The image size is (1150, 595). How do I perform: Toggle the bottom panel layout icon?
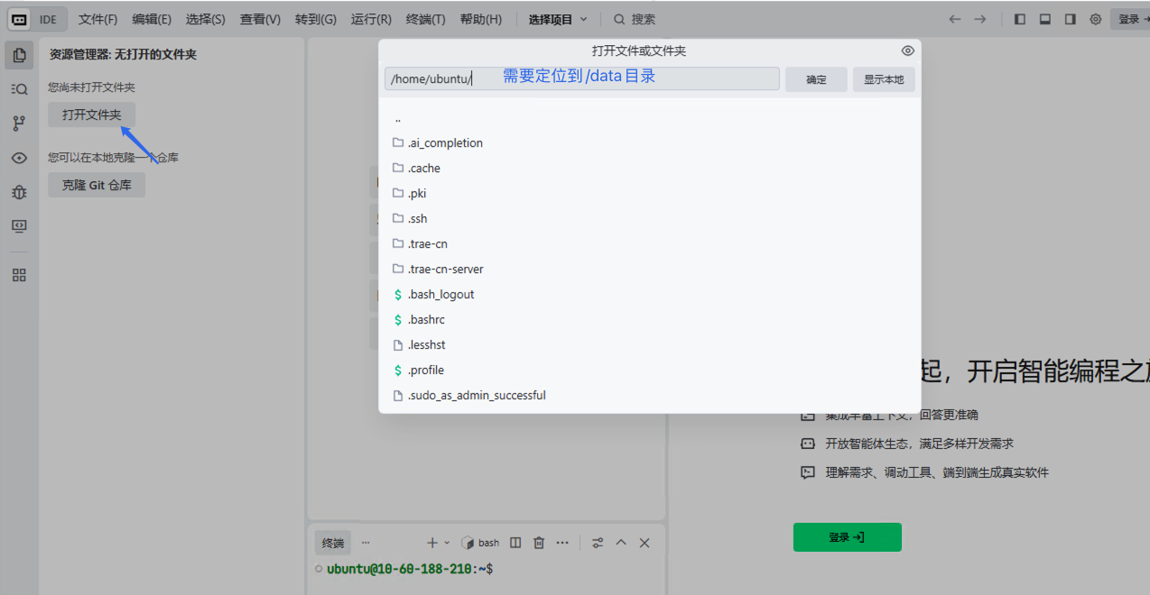tap(1045, 19)
